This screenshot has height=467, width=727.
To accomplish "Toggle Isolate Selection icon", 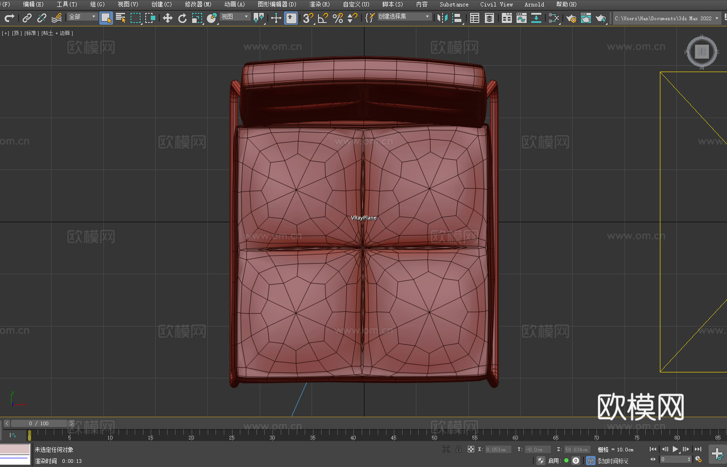I will pos(446,449).
